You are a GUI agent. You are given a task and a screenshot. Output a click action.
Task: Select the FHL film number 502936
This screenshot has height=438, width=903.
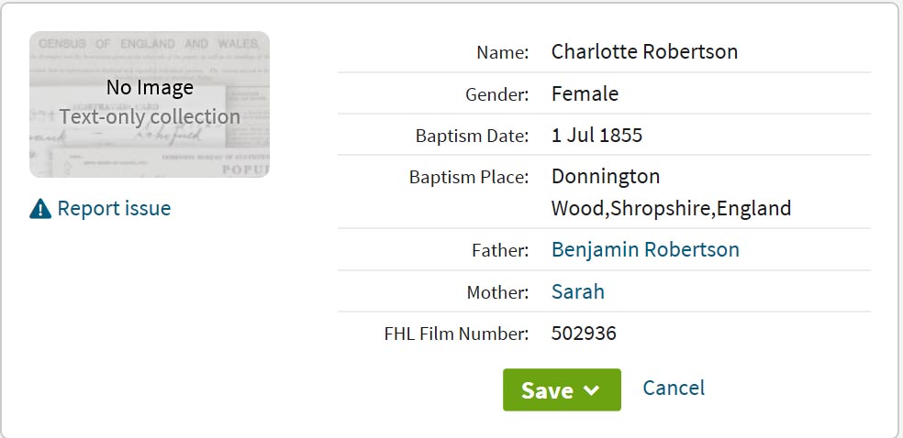tap(584, 334)
